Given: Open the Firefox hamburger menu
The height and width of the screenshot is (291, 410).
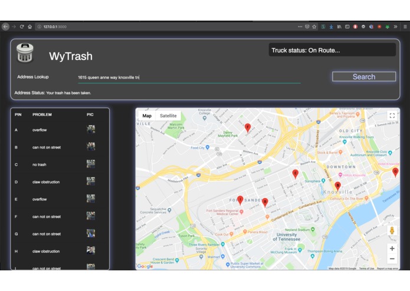Looking at the screenshot, I should pyautogui.click(x=405, y=27).
